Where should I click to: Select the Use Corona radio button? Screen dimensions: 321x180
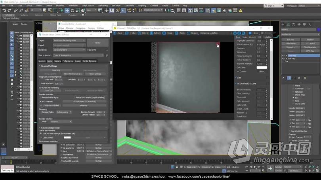41,138
